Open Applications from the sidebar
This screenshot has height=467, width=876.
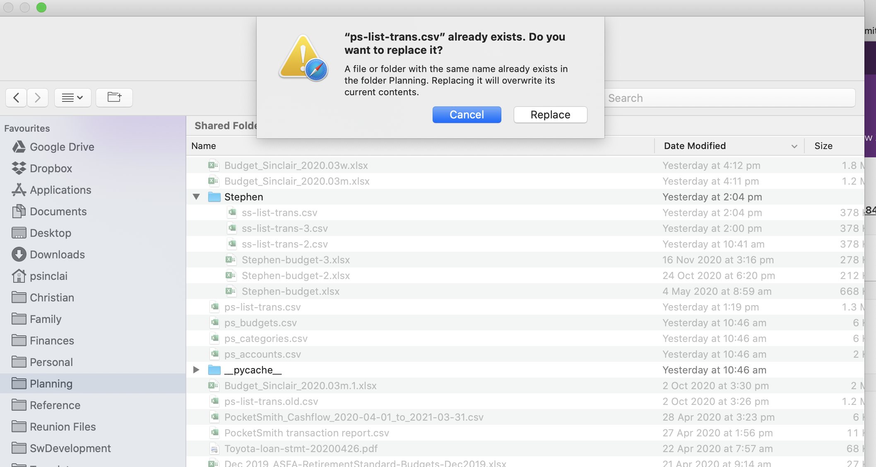[x=60, y=190]
